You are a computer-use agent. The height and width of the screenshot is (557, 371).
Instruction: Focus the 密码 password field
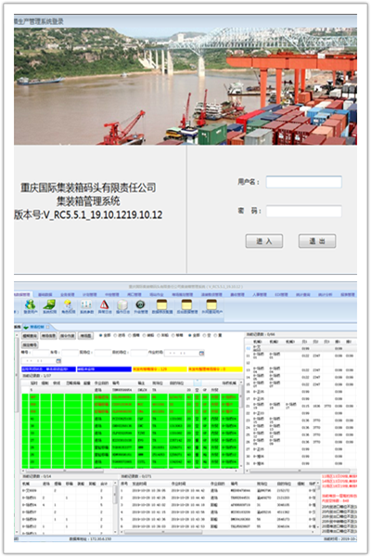pos(304,212)
